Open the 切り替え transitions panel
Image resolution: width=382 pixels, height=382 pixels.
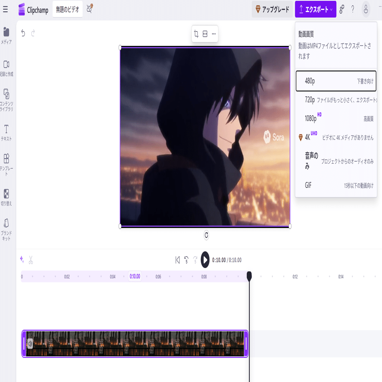[x=6, y=197]
